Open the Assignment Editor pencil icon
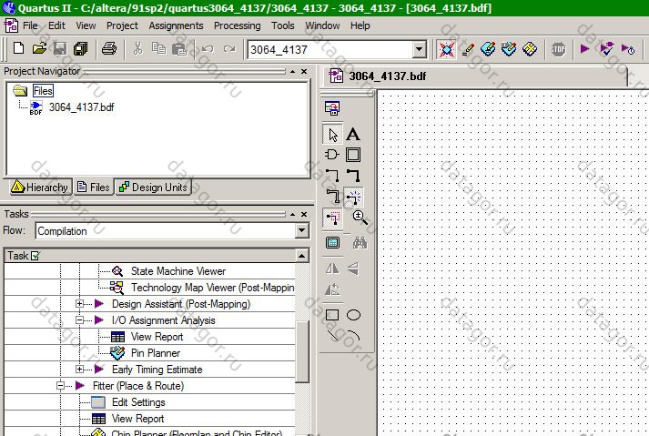 (x=468, y=49)
